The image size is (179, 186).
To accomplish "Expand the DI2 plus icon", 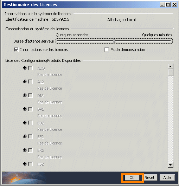I will click(x=25, y=95).
